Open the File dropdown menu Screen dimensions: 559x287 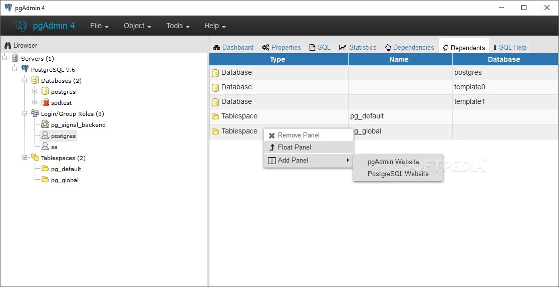pos(100,26)
